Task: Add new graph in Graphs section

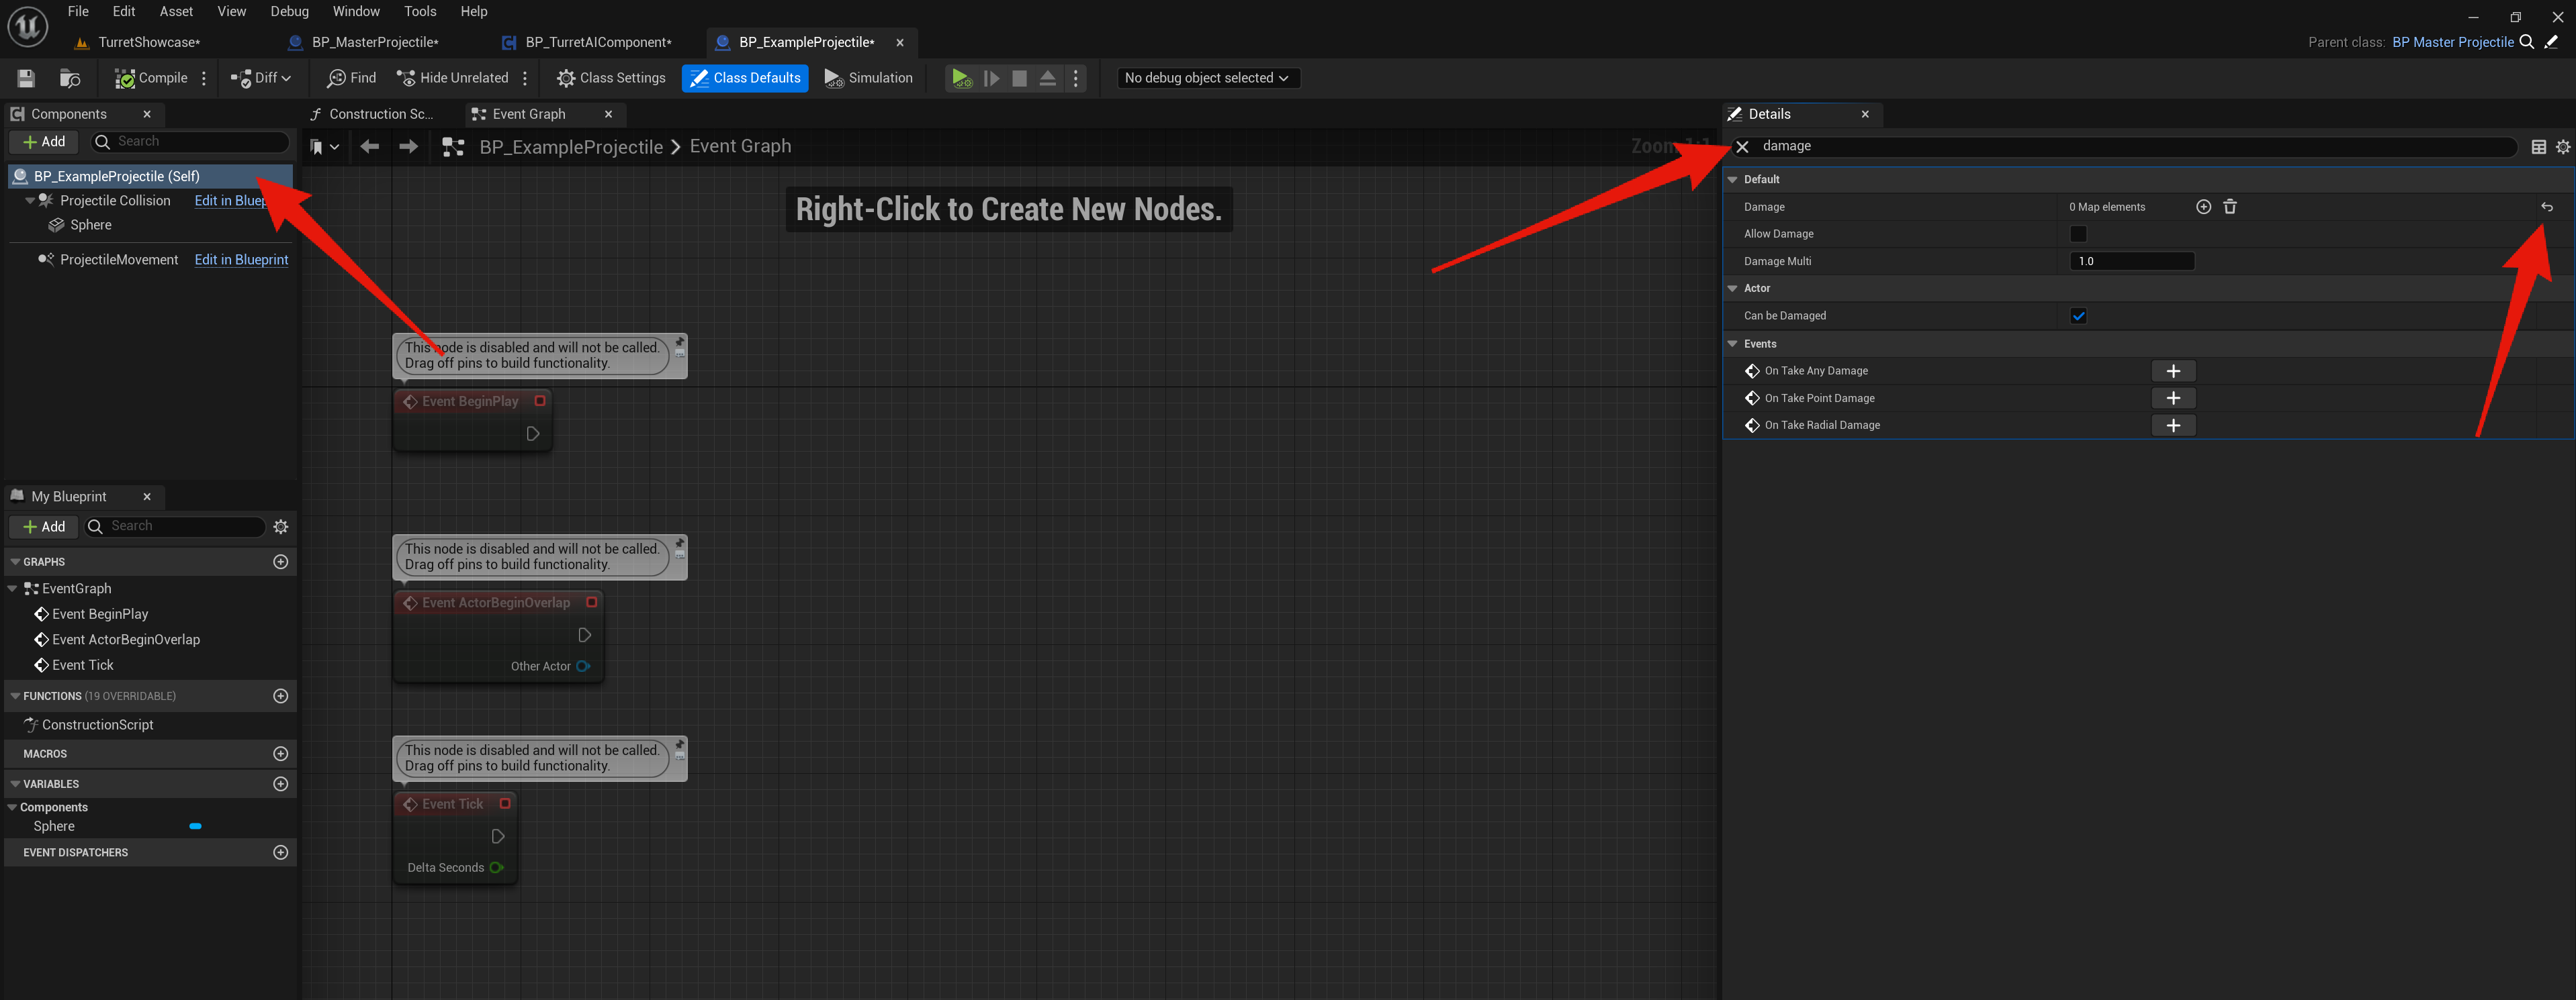Action: [280, 562]
